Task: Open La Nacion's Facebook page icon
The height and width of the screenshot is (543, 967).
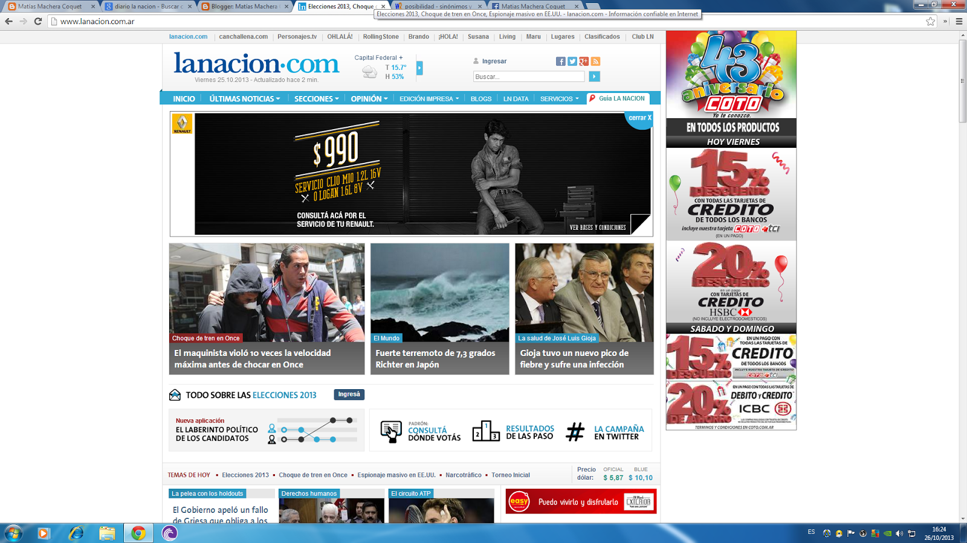Action: pyautogui.click(x=560, y=62)
